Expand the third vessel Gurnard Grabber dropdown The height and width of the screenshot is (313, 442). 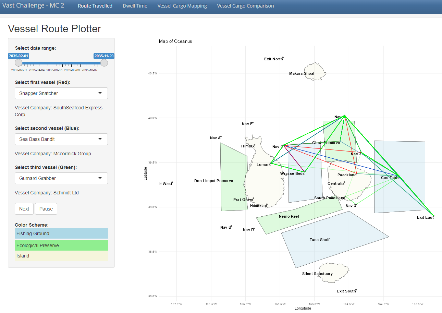tap(61, 178)
